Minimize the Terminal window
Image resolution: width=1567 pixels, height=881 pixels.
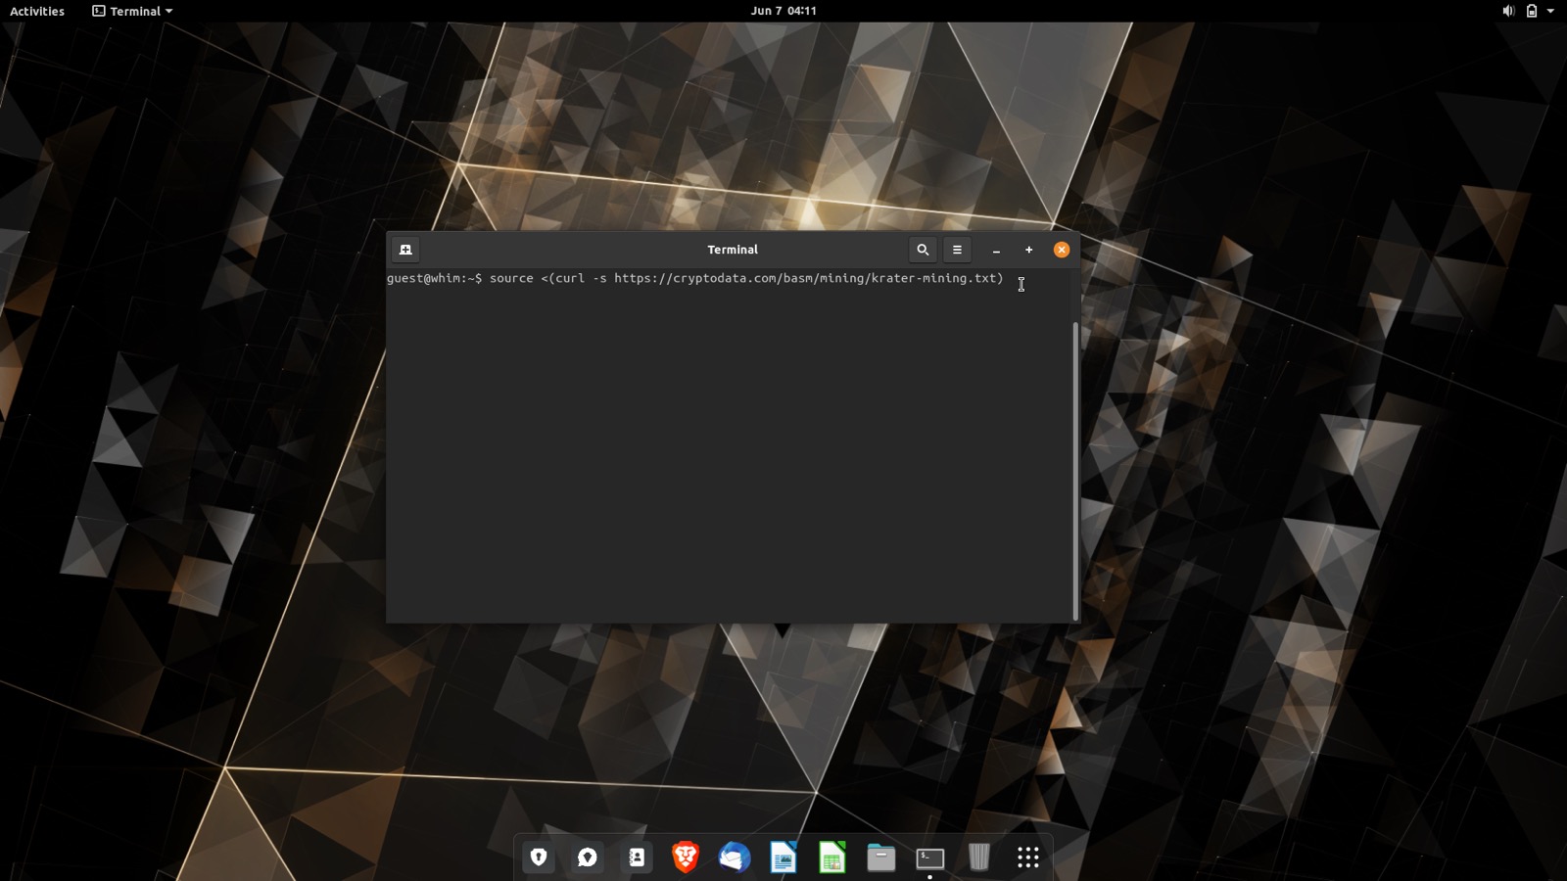996,250
